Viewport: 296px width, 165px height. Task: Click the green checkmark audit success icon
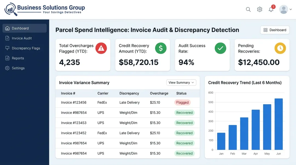tap(220, 48)
